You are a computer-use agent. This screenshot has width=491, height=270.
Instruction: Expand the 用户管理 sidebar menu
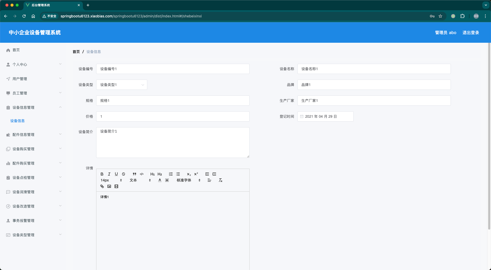pyautogui.click(x=34, y=79)
